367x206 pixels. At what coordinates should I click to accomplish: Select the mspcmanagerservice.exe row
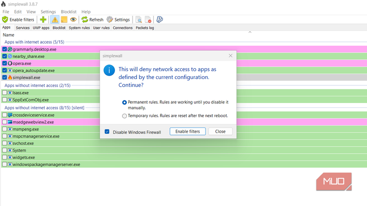pos(184,136)
